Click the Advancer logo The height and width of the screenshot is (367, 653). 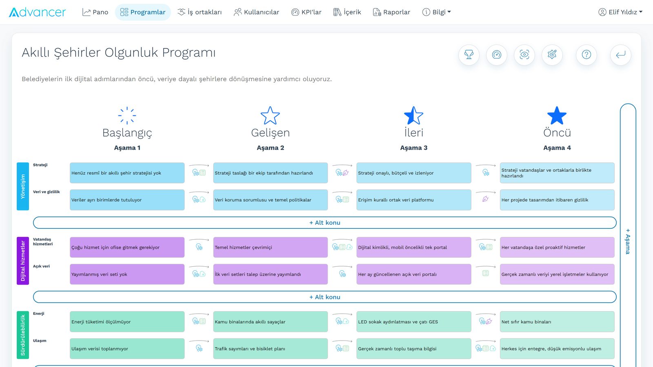click(x=37, y=12)
